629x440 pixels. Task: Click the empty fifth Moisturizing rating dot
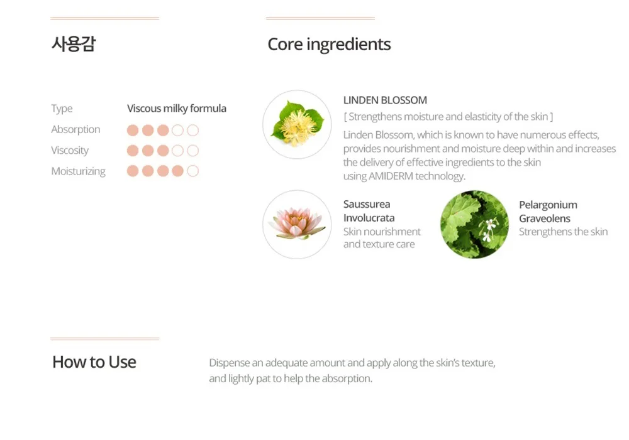(x=193, y=171)
